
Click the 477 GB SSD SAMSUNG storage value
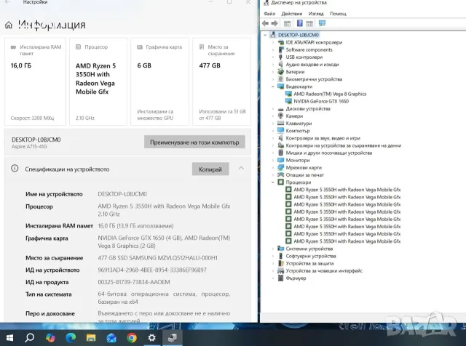(157, 258)
